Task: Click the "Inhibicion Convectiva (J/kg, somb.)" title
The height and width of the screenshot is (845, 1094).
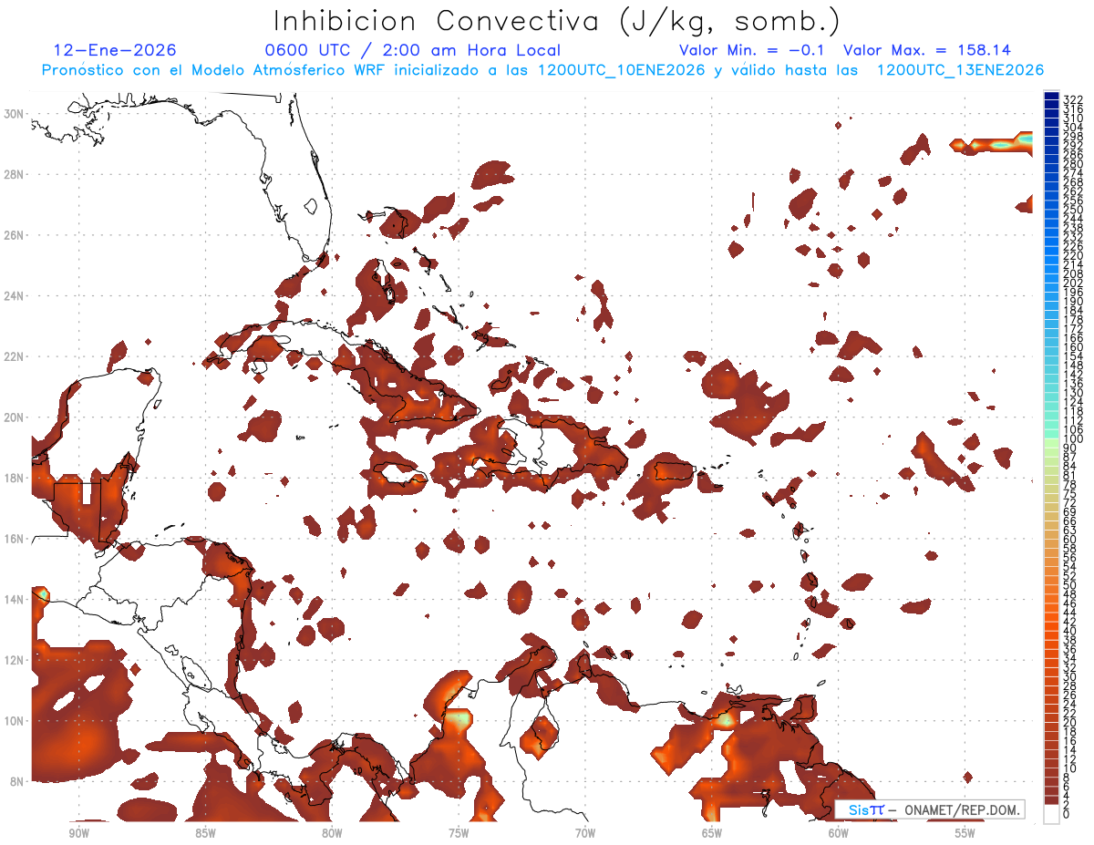Action: [556, 21]
